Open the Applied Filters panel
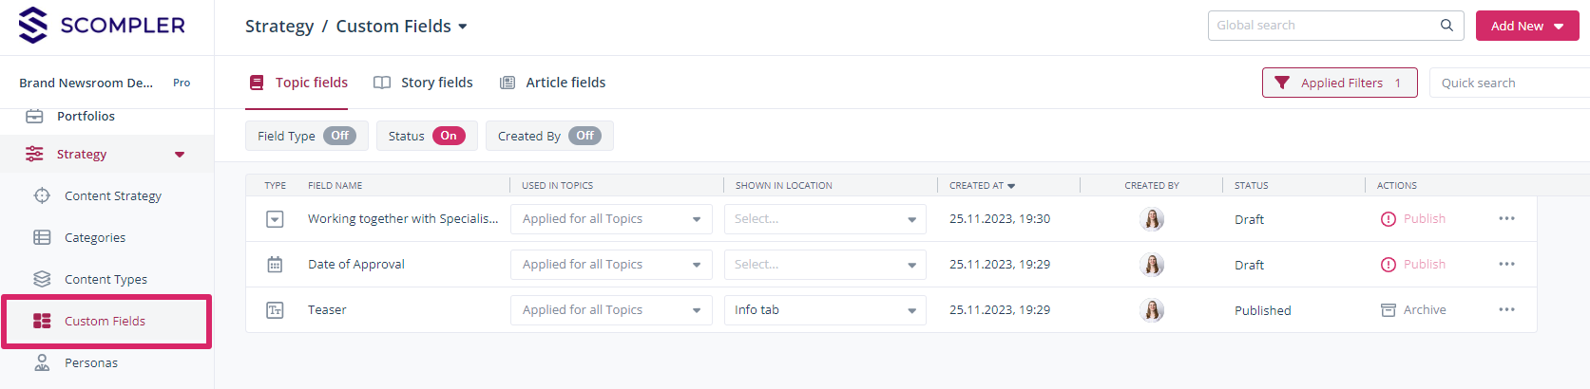Viewport: 1590px width, 389px height. click(1339, 83)
